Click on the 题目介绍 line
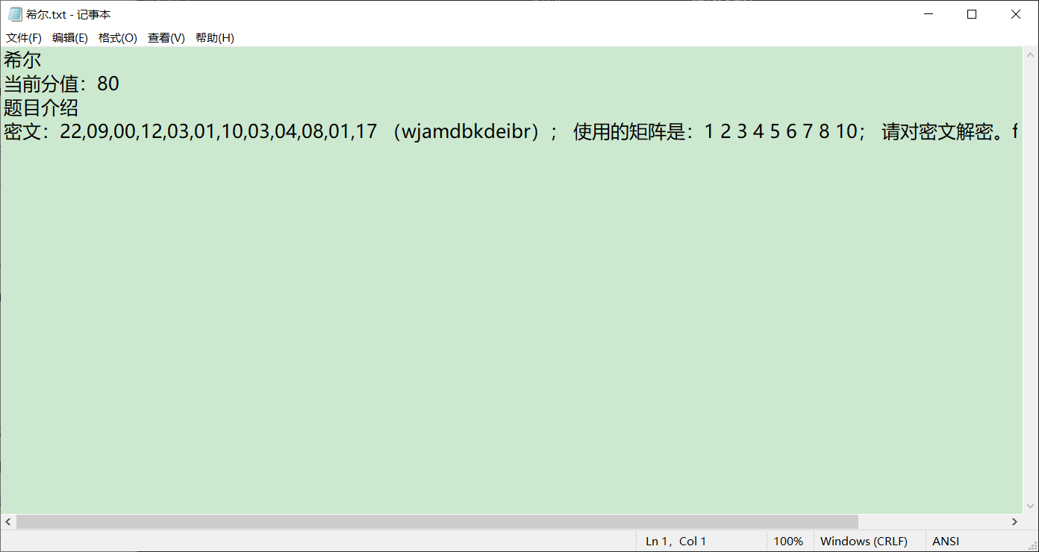The width and height of the screenshot is (1039, 552). [x=41, y=107]
